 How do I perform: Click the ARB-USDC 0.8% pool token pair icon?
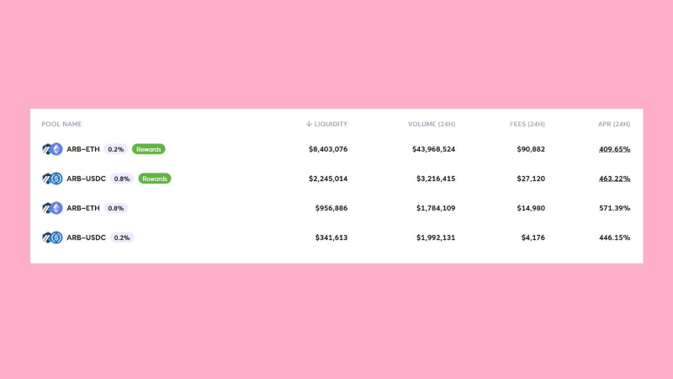pos(52,179)
